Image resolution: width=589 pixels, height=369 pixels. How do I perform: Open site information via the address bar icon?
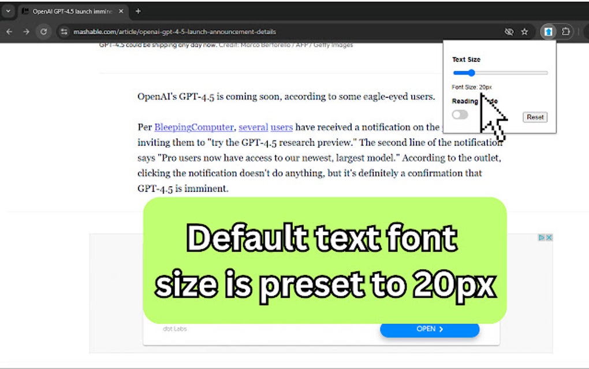tap(64, 32)
